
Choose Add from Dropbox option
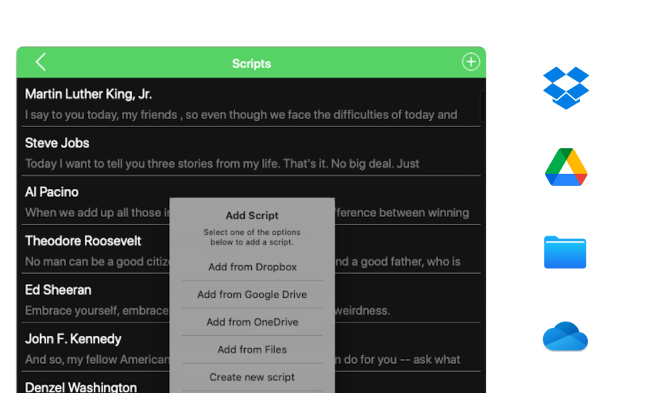pos(252,267)
